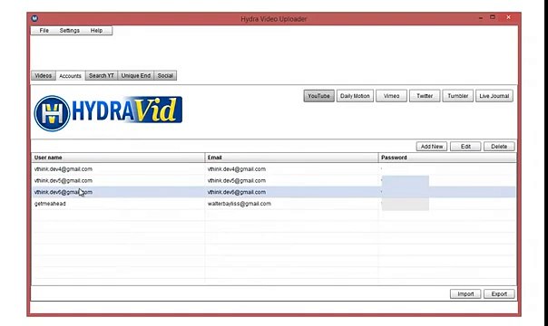Switch to the Videos tab
This screenshot has height=326, width=548.
(44, 76)
